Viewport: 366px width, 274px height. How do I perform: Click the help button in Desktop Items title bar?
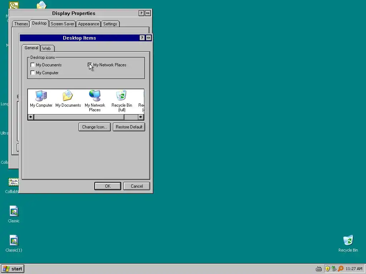[142, 38]
